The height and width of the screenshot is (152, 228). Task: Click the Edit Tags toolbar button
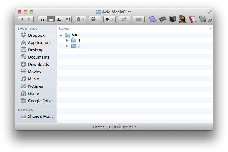pos(139,19)
